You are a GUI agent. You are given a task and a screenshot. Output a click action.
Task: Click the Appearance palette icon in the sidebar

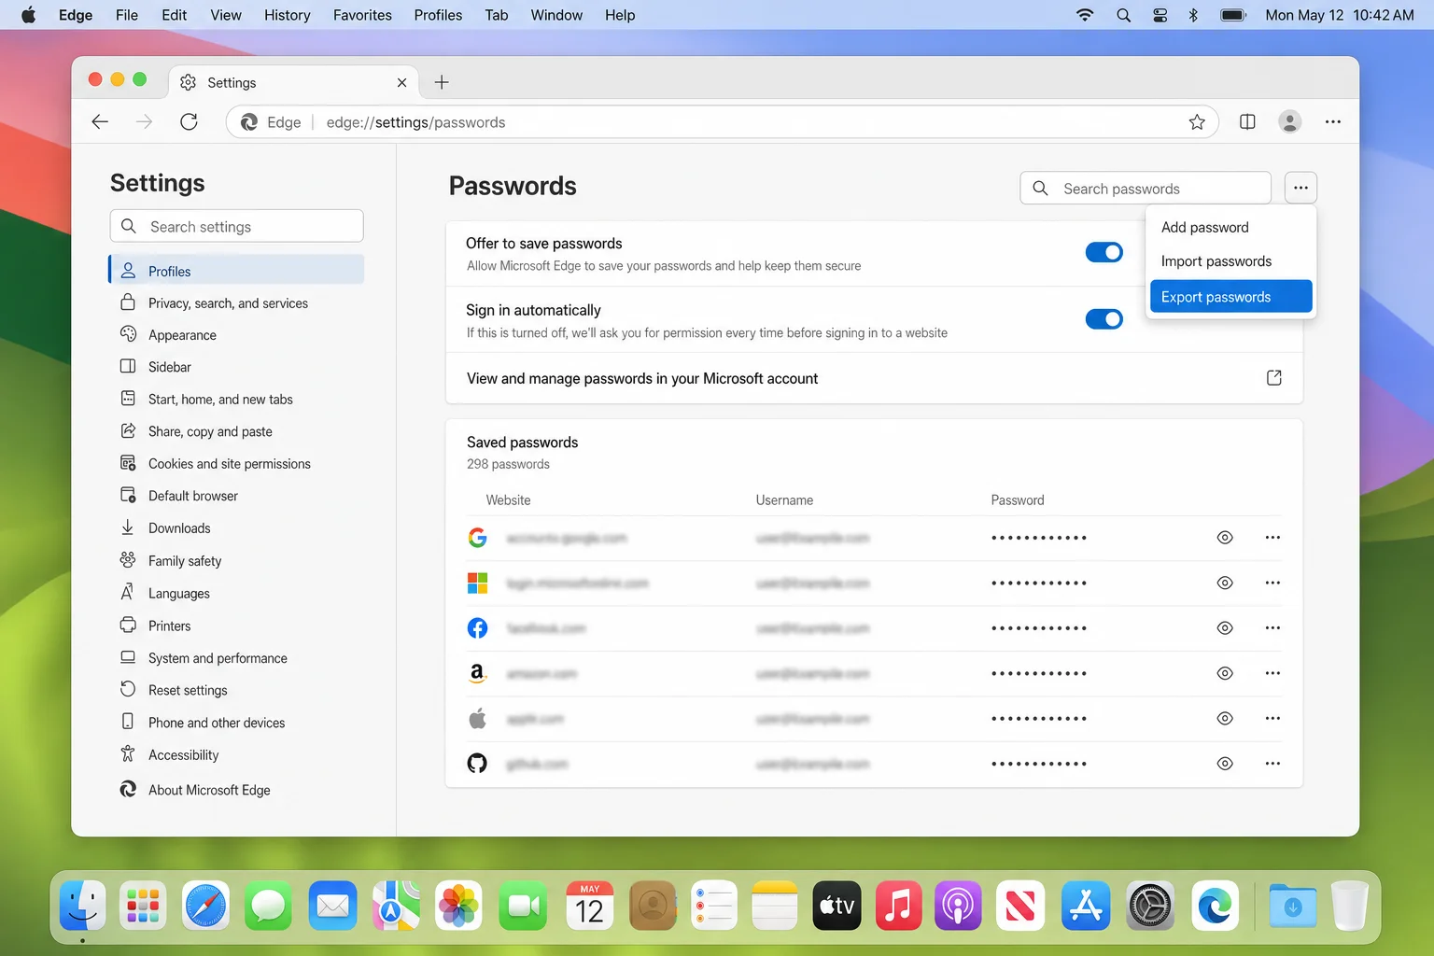pyautogui.click(x=128, y=334)
